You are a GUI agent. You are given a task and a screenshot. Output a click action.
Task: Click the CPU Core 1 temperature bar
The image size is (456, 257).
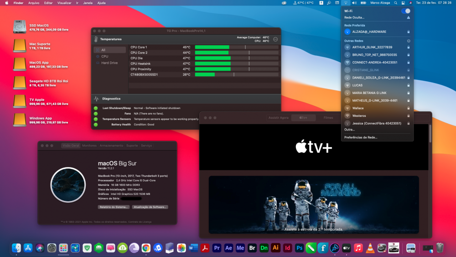click(x=236, y=47)
